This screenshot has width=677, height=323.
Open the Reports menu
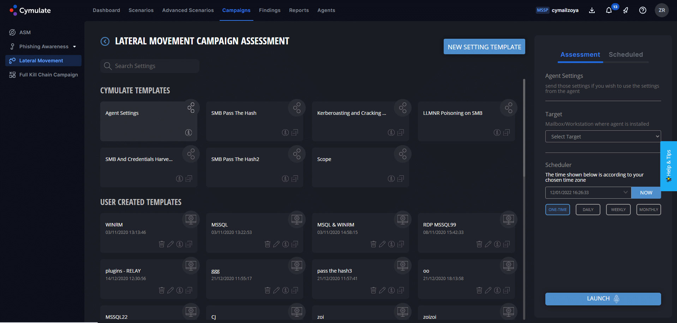299,10
